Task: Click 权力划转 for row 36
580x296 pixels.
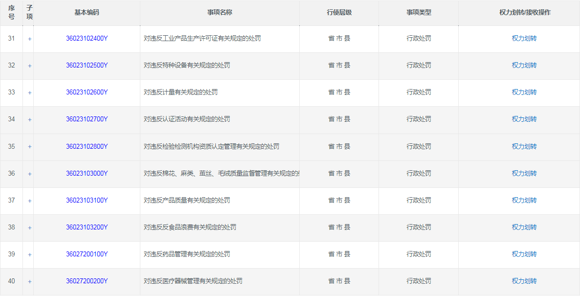Action: [524, 173]
